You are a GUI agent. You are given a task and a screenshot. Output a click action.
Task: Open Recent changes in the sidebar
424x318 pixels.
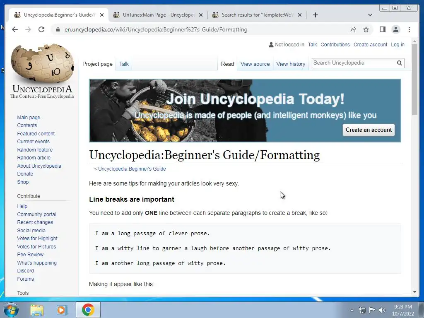tap(35, 222)
